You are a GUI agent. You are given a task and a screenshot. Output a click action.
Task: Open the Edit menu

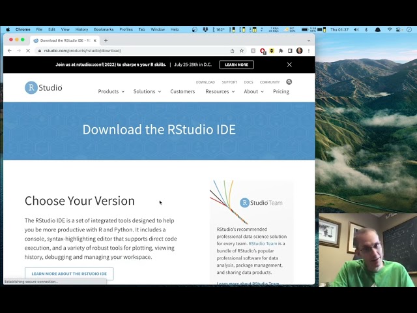point(51,29)
